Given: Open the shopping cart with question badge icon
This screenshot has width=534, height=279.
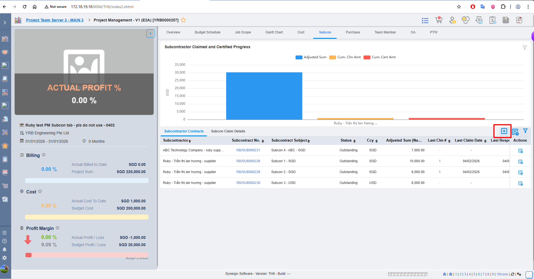Looking at the screenshot, I should pos(439,20).
